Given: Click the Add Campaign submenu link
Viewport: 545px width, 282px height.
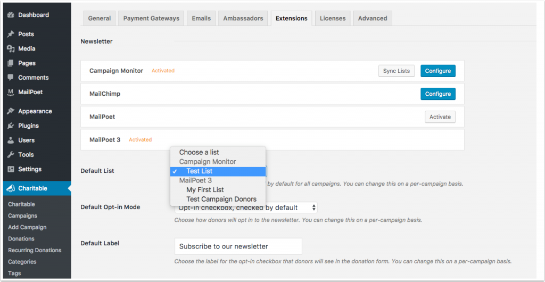Looking at the screenshot, I should click(27, 227).
